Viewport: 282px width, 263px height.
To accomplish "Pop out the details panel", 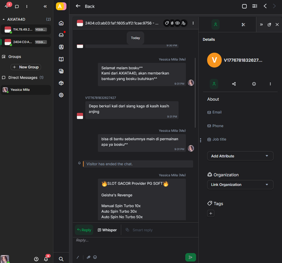I will tap(269, 25).
